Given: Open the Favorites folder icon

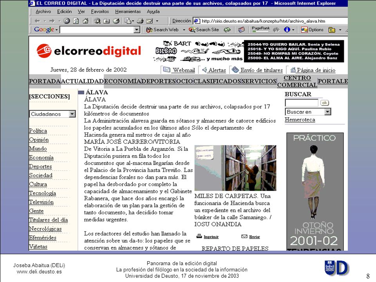Looking at the screenshot, I should coord(107,21).
